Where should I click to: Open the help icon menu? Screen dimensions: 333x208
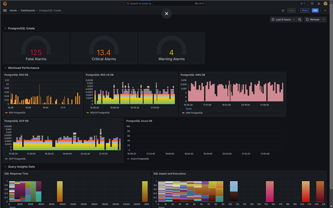(x=312, y=4)
